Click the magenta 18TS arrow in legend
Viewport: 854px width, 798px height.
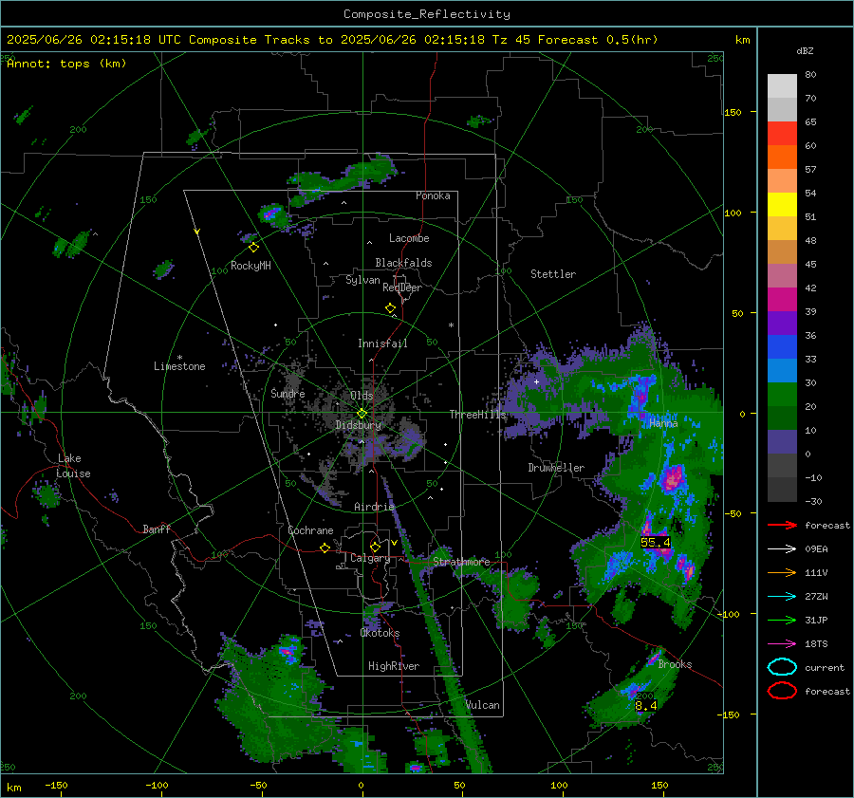point(782,644)
